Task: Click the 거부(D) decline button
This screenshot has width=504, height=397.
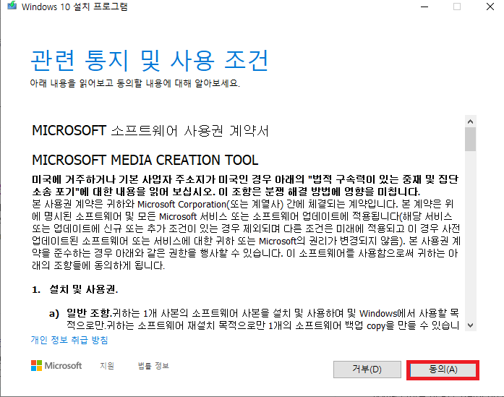Action: coord(367,370)
